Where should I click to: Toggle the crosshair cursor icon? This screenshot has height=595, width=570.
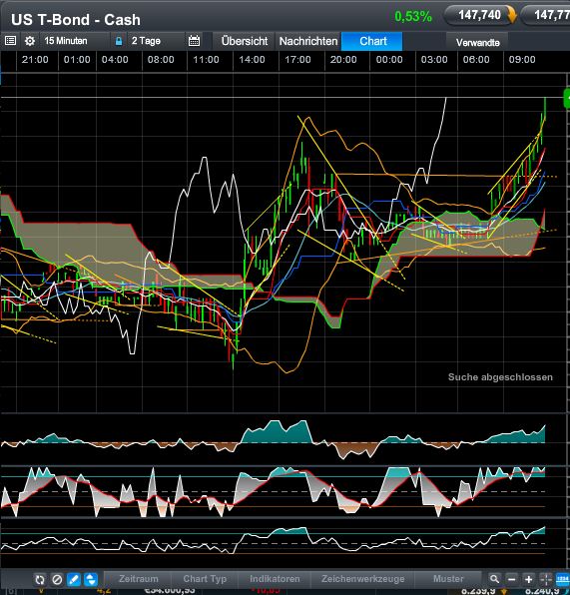(x=546, y=579)
